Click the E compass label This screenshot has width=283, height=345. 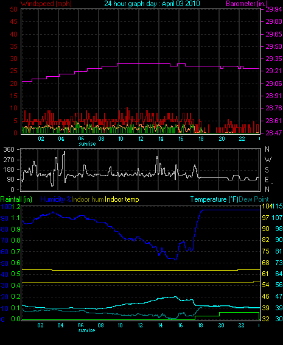267,180
